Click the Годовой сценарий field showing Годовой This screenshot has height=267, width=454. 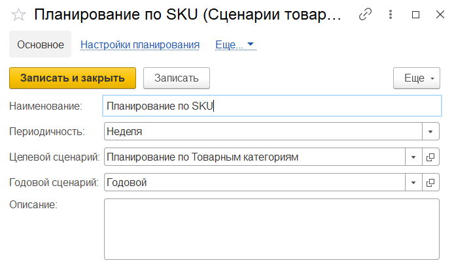click(x=255, y=183)
